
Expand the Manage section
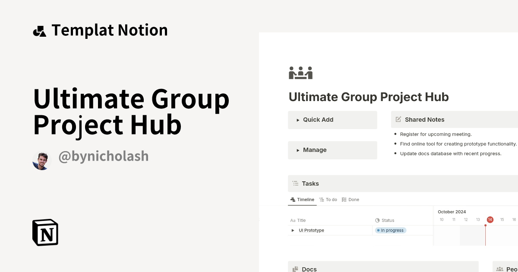pos(298,150)
